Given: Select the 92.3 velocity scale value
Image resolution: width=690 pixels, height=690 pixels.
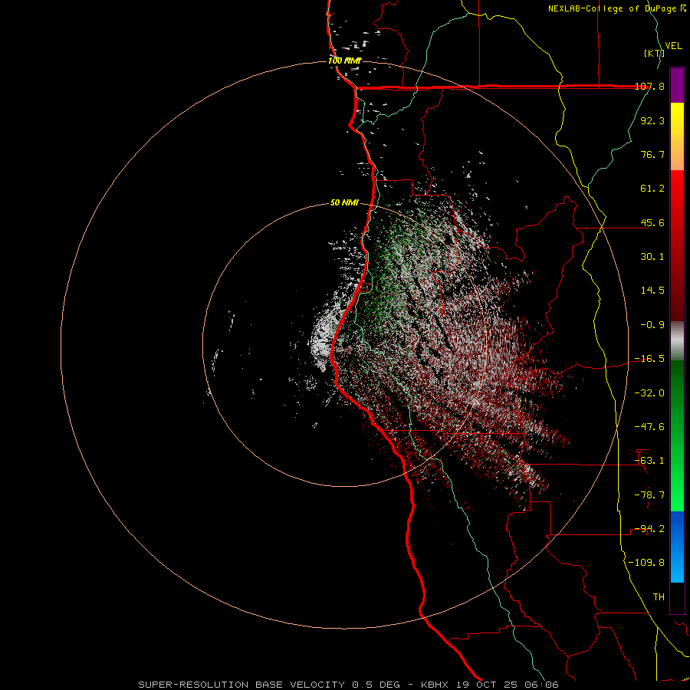Looking at the screenshot, I should pos(652,120).
